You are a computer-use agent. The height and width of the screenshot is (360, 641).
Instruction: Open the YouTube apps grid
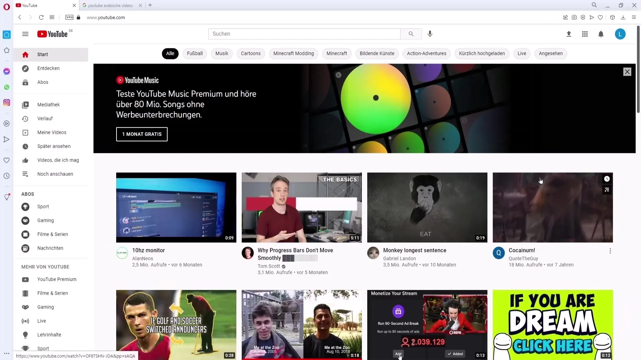coord(585,34)
